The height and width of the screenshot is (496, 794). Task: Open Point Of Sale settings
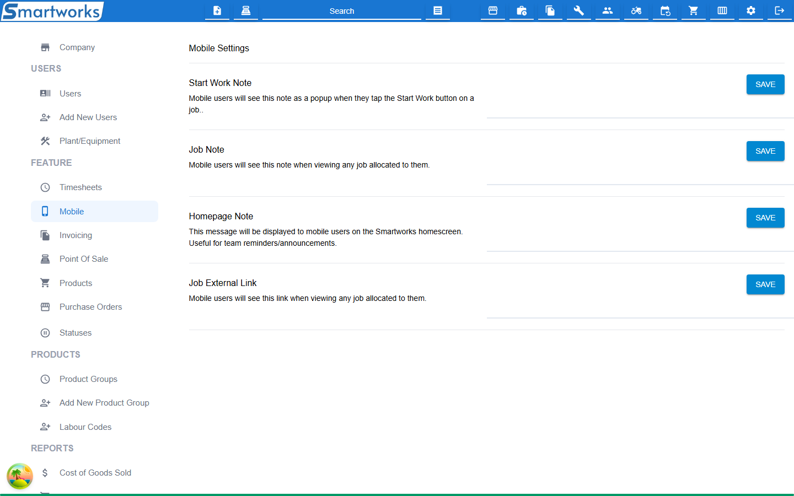click(94, 259)
